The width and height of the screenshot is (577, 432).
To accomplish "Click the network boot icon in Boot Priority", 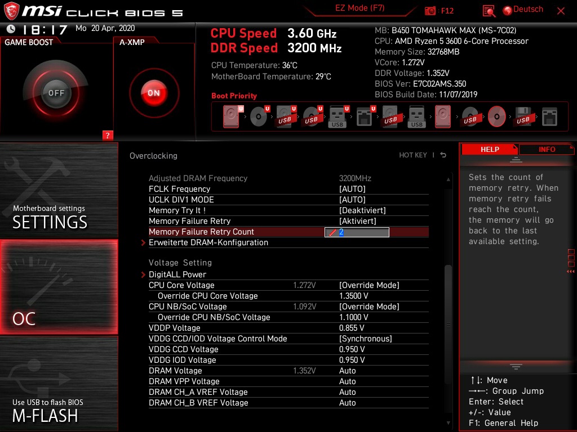I will pos(548,115).
